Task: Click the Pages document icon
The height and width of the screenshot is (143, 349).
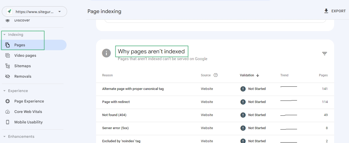Action: (8, 45)
